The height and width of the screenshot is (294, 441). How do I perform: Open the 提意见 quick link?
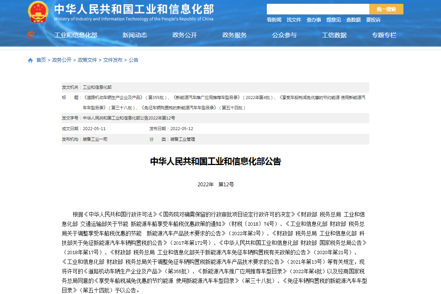[x=334, y=20]
